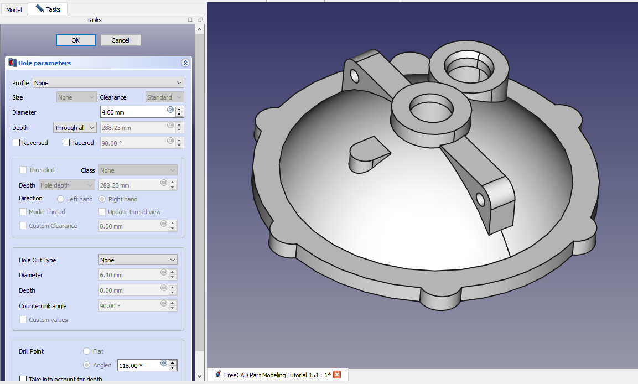Click the expression icon in Diameter field
Screen dimensions: 638x384
(x=170, y=110)
